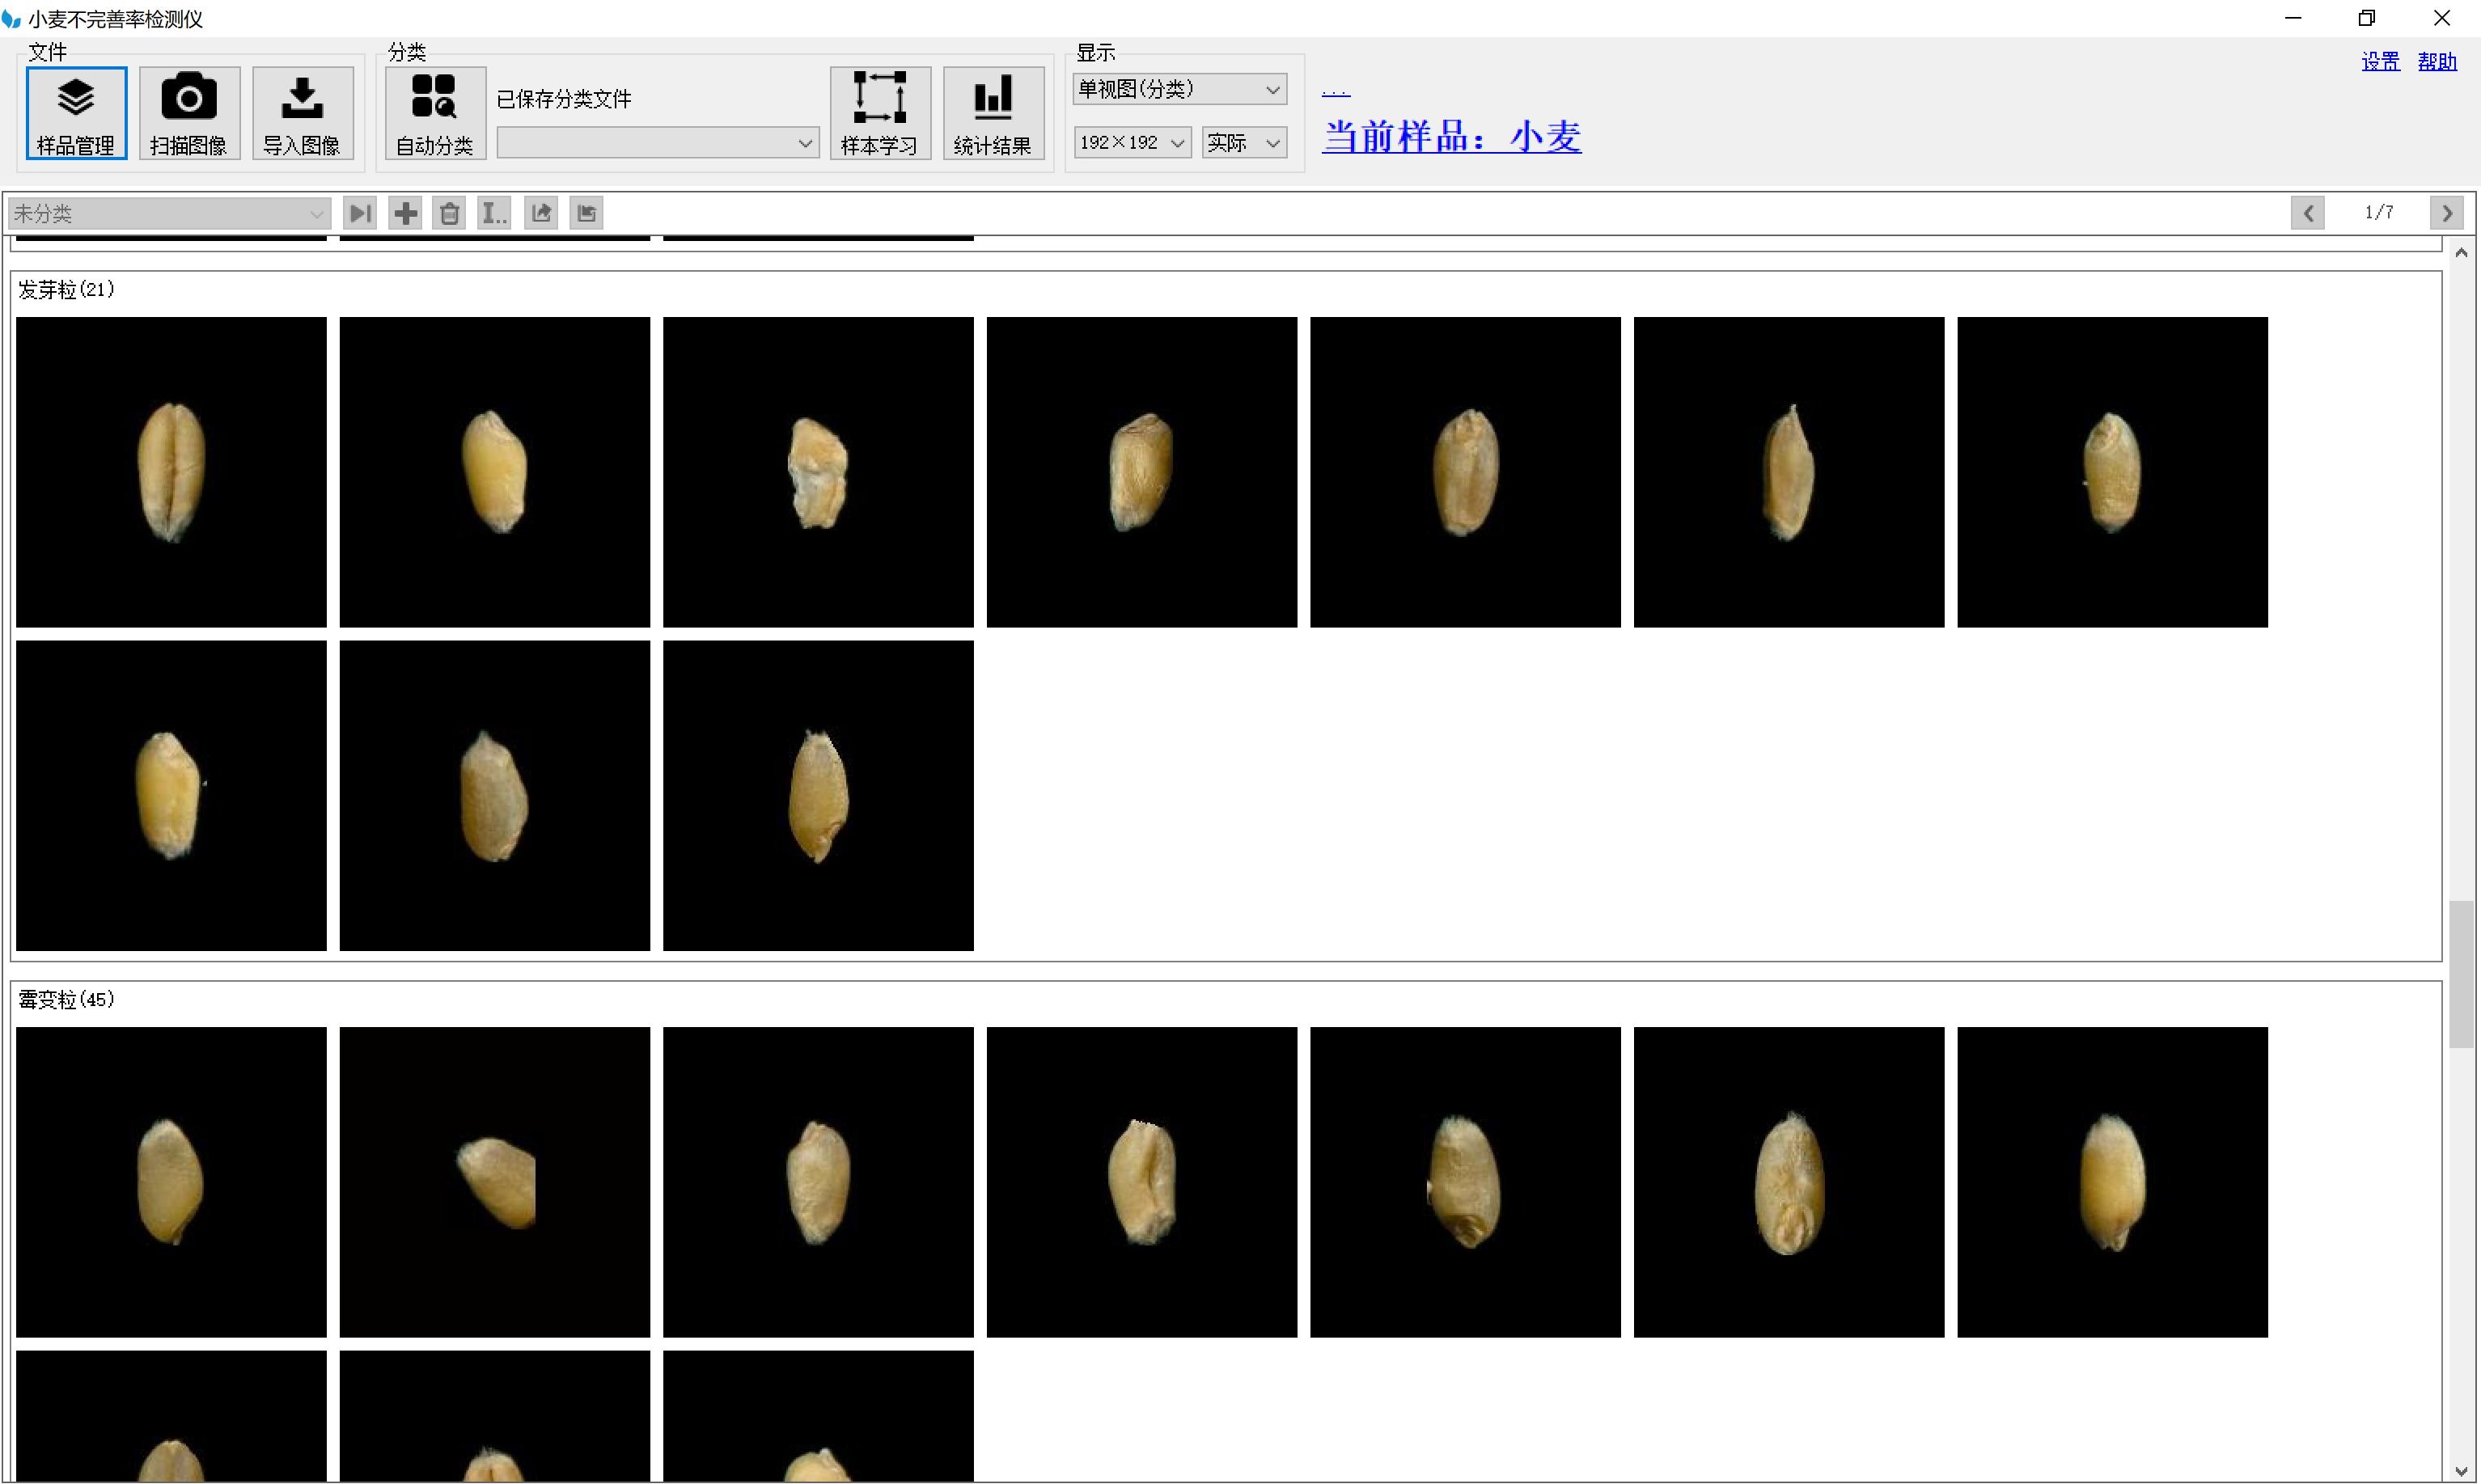Screen dimensions: 2481x1484
Task: Click 当前样品:小麦 link
Action: pyautogui.click(x=1450, y=137)
